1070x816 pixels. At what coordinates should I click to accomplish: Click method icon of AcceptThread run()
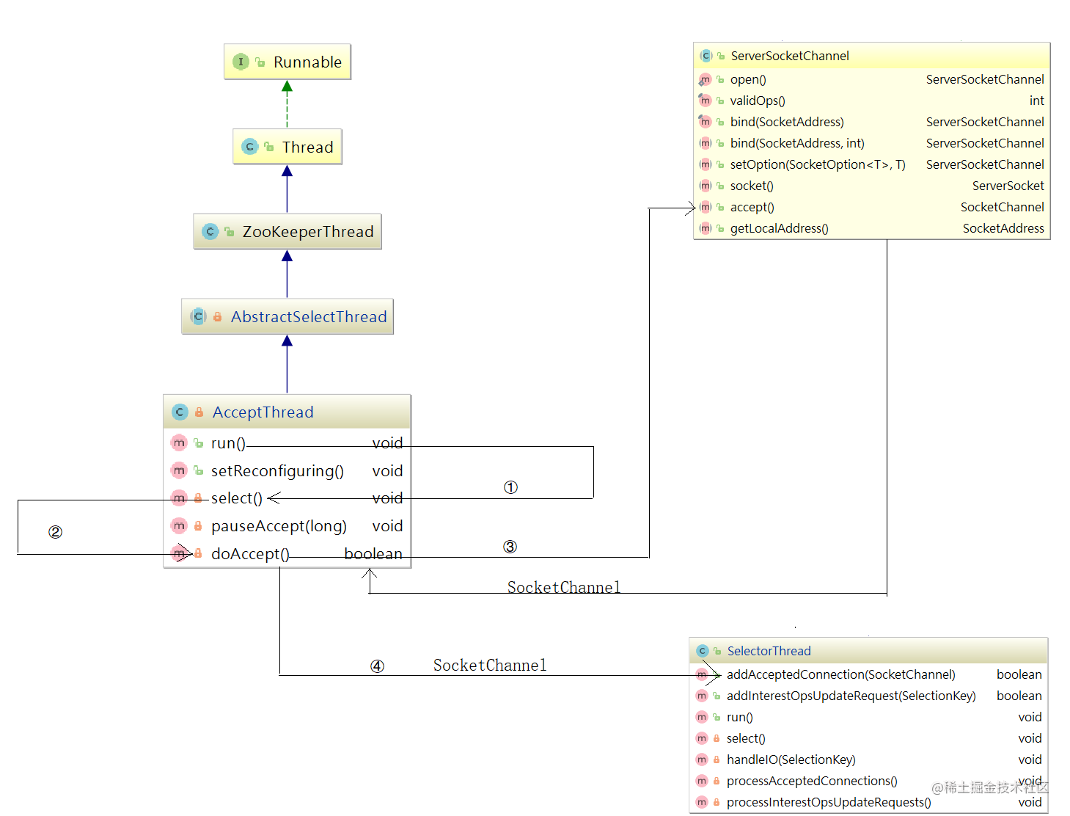click(179, 442)
